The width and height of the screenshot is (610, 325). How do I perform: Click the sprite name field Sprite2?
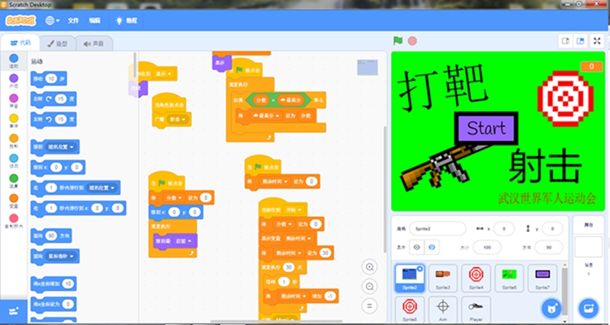pos(437,228)
